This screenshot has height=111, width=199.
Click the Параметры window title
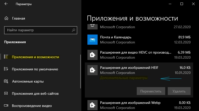24,4
